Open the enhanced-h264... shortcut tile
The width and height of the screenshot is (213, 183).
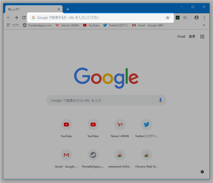120,158
